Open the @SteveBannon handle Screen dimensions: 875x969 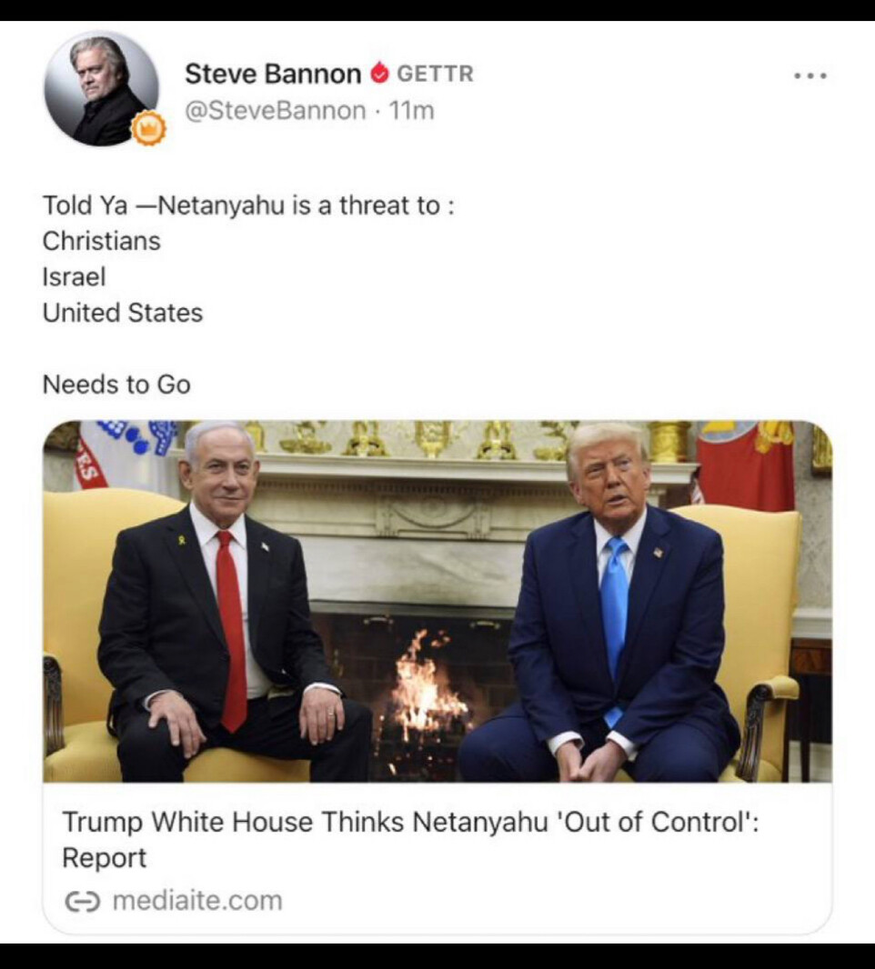(x=276, y=111)
